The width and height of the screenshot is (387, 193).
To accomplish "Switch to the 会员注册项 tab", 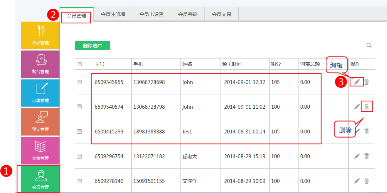I will [x=113, y=15].
